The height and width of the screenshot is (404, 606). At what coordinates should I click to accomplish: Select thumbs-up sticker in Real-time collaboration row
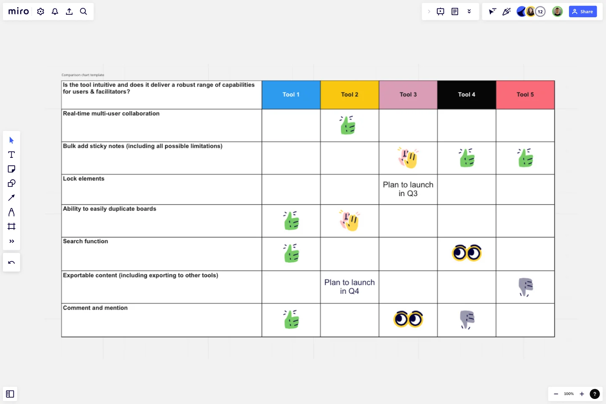click(x=348, y=125)
